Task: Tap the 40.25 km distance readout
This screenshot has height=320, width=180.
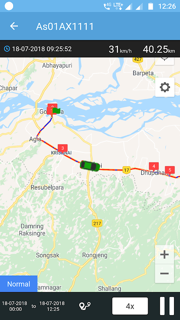Action: 159,49
